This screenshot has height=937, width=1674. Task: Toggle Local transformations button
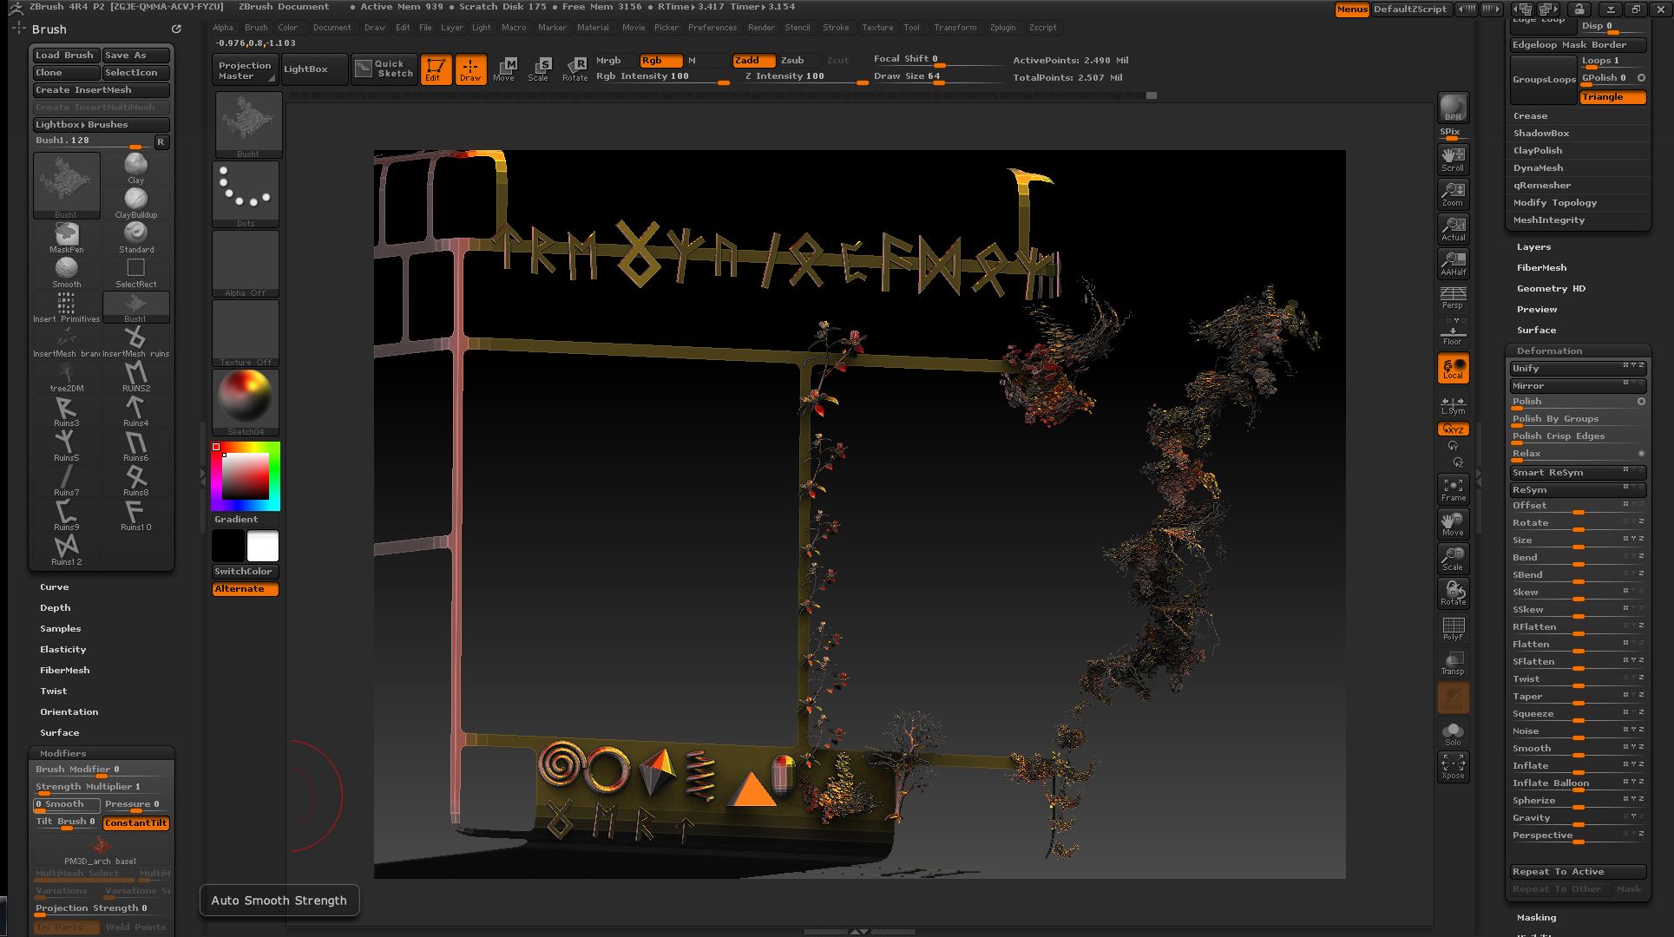point(1453,368)
